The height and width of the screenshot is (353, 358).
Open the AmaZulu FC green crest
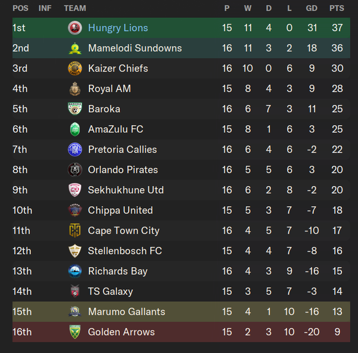pos(75,129)
